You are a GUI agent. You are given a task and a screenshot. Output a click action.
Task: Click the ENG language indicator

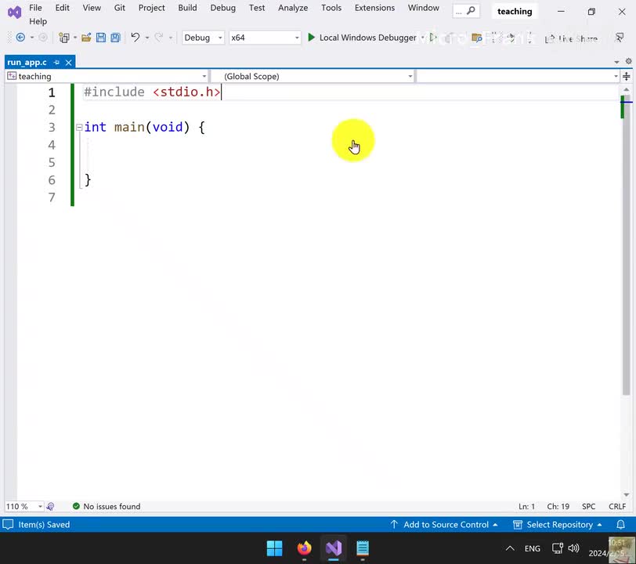(x=532, y=548)
